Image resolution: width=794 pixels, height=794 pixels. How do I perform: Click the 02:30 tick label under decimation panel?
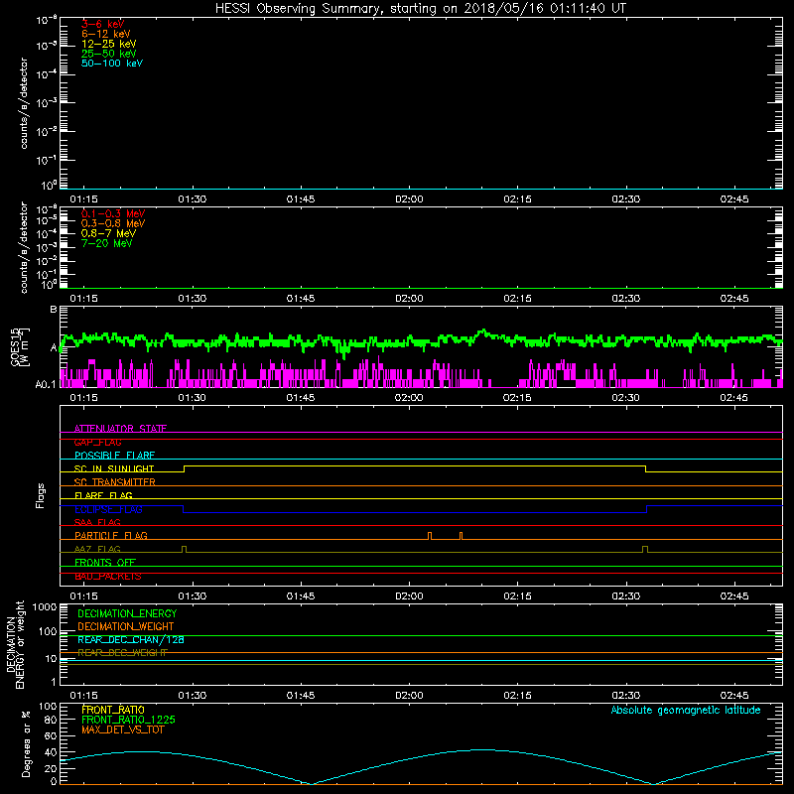[x=626, y=696]
